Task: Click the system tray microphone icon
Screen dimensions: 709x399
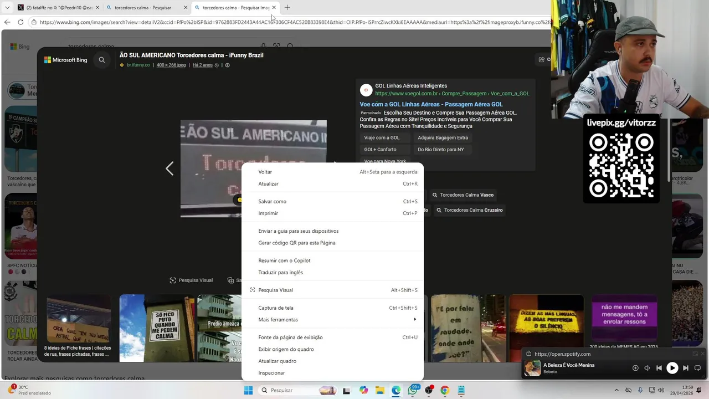Action: (640, 390)
